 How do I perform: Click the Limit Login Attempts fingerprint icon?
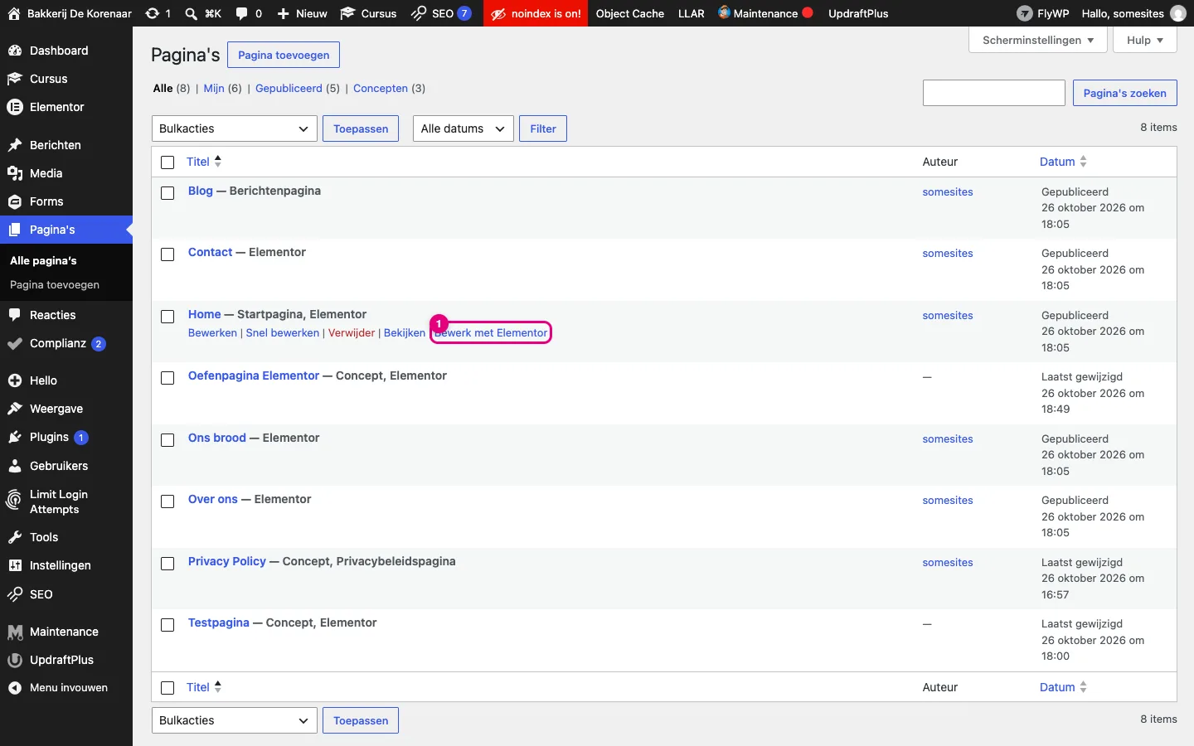pos(14,501)
